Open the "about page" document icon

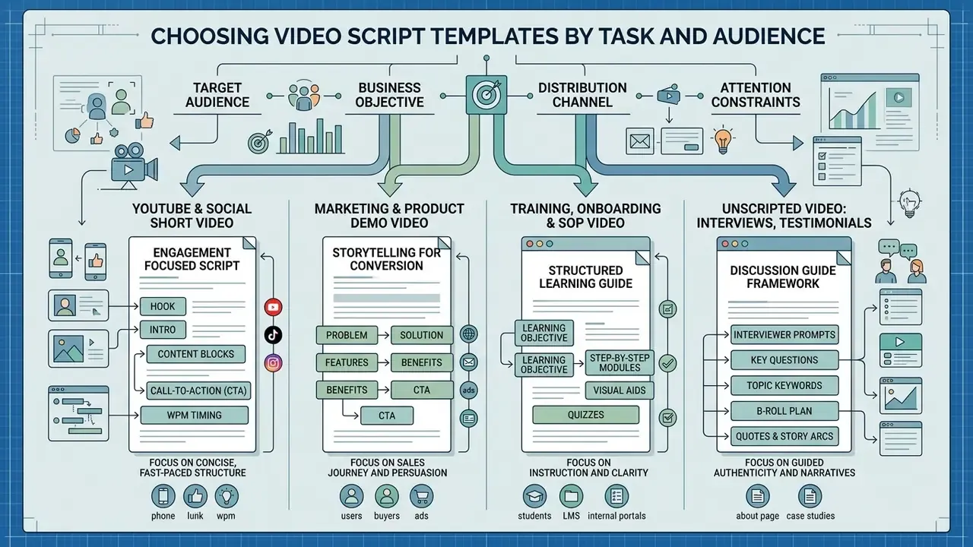pyautogui.click(x=757, y=497)
